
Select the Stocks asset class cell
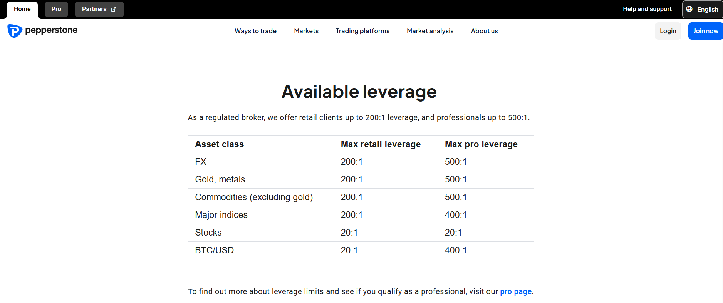[208, 233]
